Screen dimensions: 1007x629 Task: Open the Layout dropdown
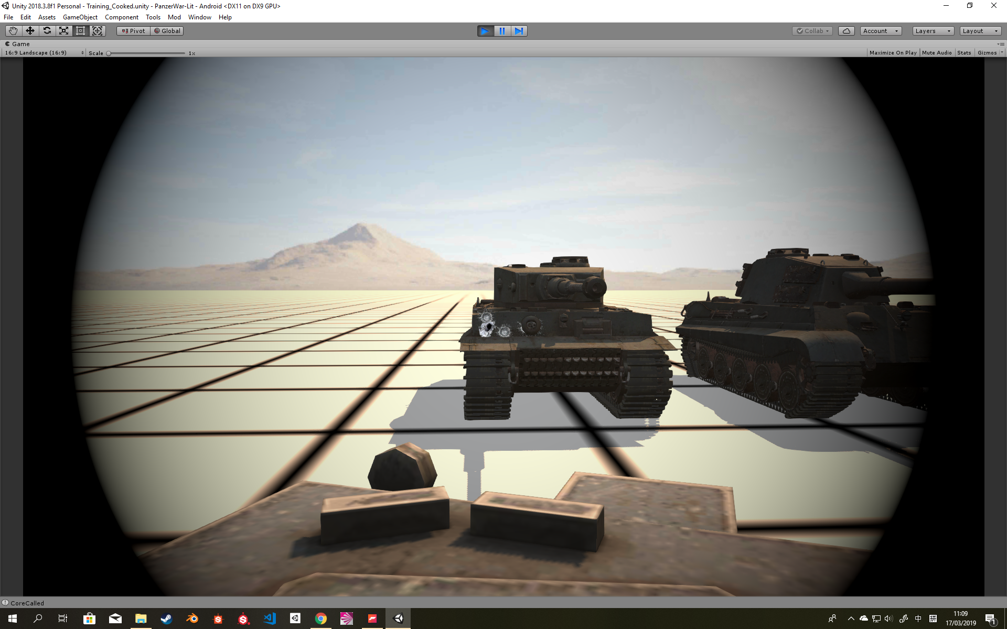coord(981,31)
